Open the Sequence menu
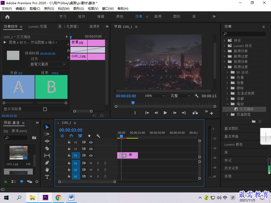The width and height of the screenshot is (271, 203). (x=49, y=9)
